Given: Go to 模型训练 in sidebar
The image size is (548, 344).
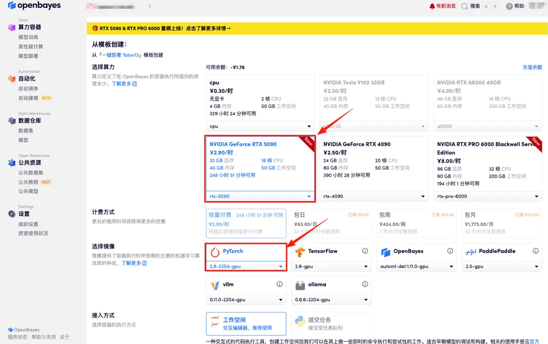Looking at the screenshot, I should (x=28, y=37).
